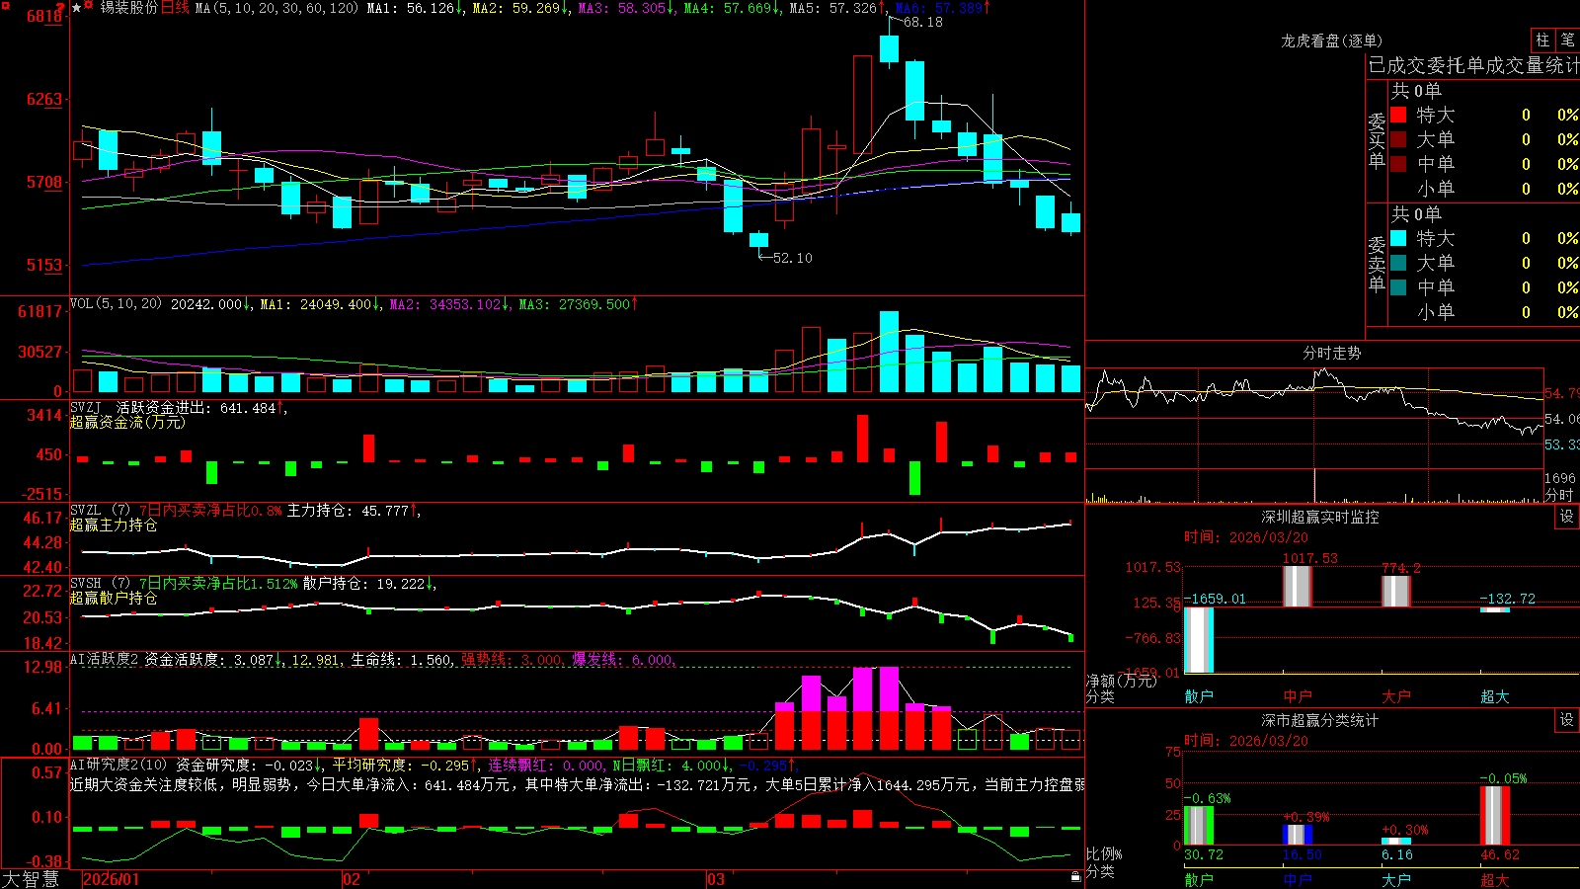
Task: Click the red 超大 46.62 bar in the statistics chart
Action: 1494,815
